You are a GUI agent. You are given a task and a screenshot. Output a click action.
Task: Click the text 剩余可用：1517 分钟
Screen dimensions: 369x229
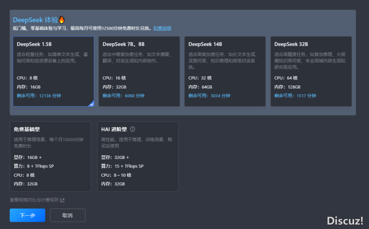point(295,96)
